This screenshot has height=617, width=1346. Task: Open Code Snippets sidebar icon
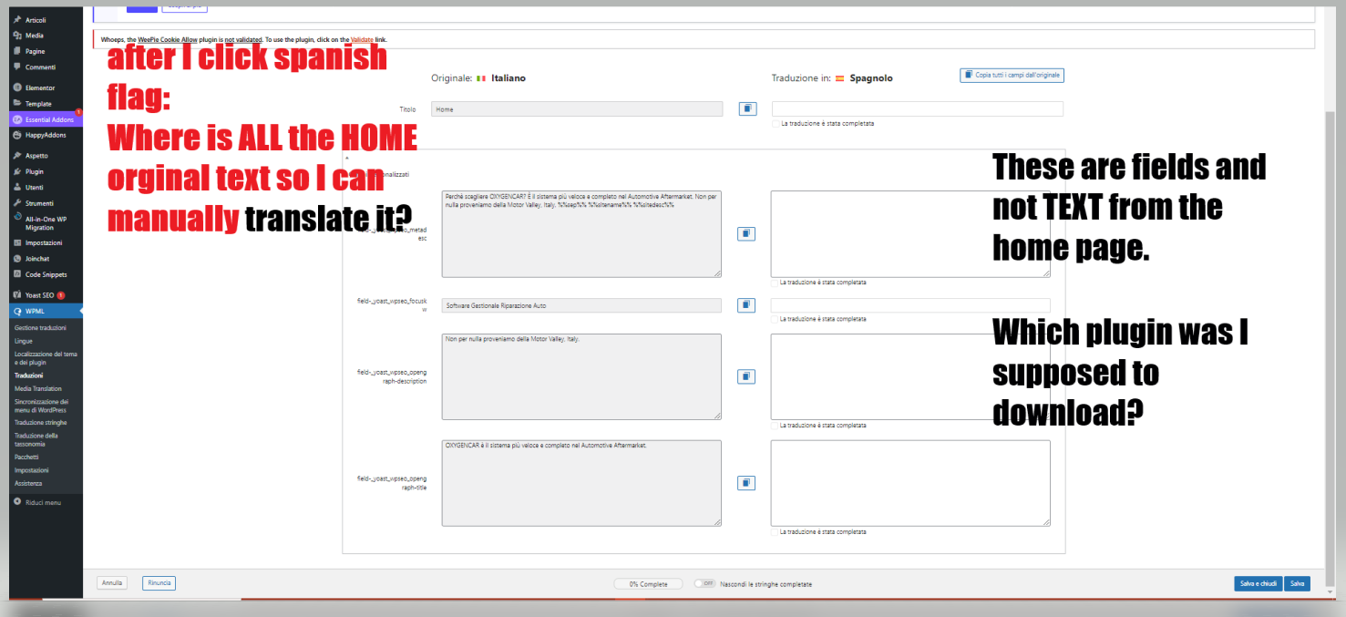17,274
